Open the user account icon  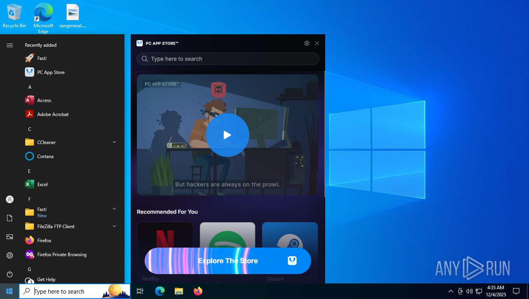(x=10, y=199)
